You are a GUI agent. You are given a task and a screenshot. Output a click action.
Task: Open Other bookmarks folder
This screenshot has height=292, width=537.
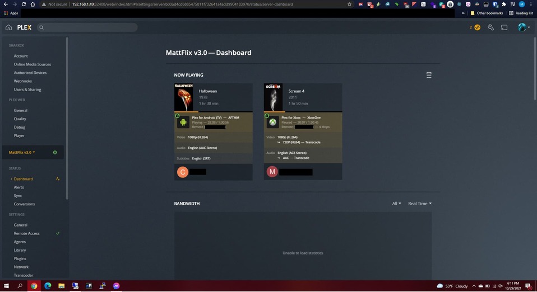487,13
